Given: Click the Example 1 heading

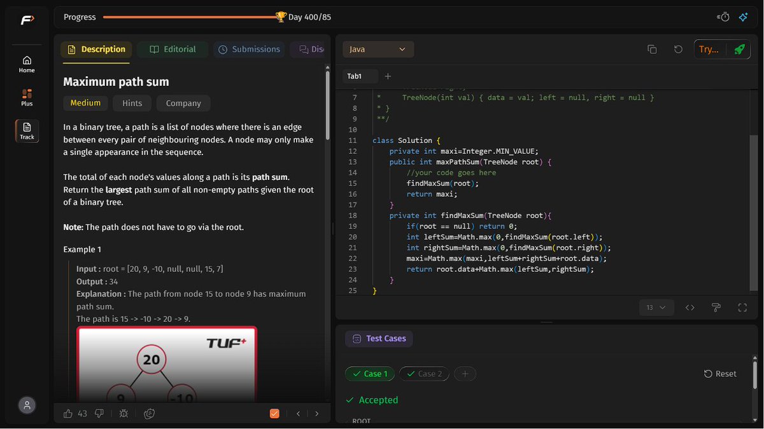Looking at the screenshot, I should tap(82, 249).
